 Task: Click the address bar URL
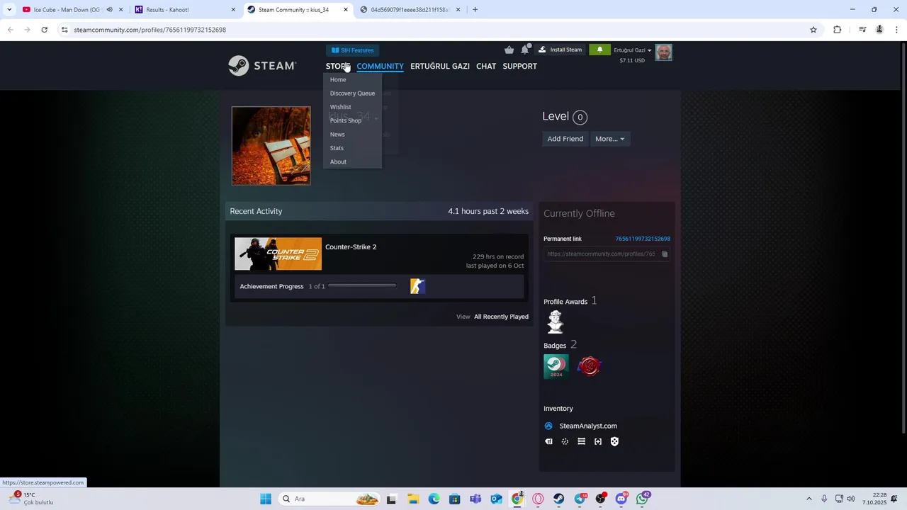(x=150, y=30)
